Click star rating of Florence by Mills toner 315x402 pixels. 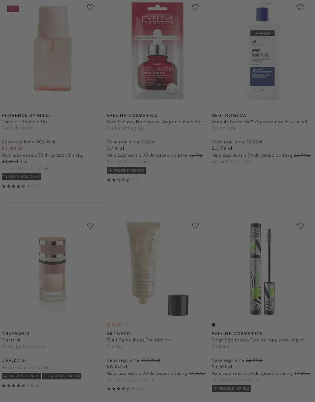tap(14, 186)
